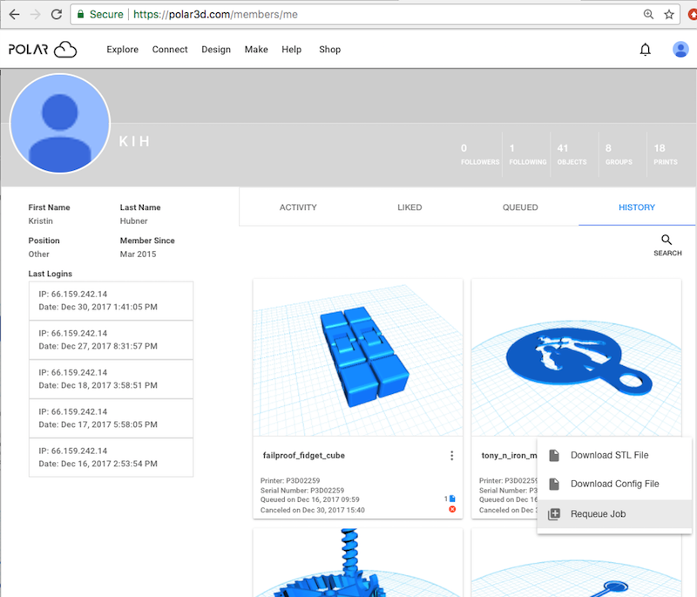The width and height of the screenshot is (697, 597).
Task: View the 0 Followers count
Action: click(x=480, y=154)
